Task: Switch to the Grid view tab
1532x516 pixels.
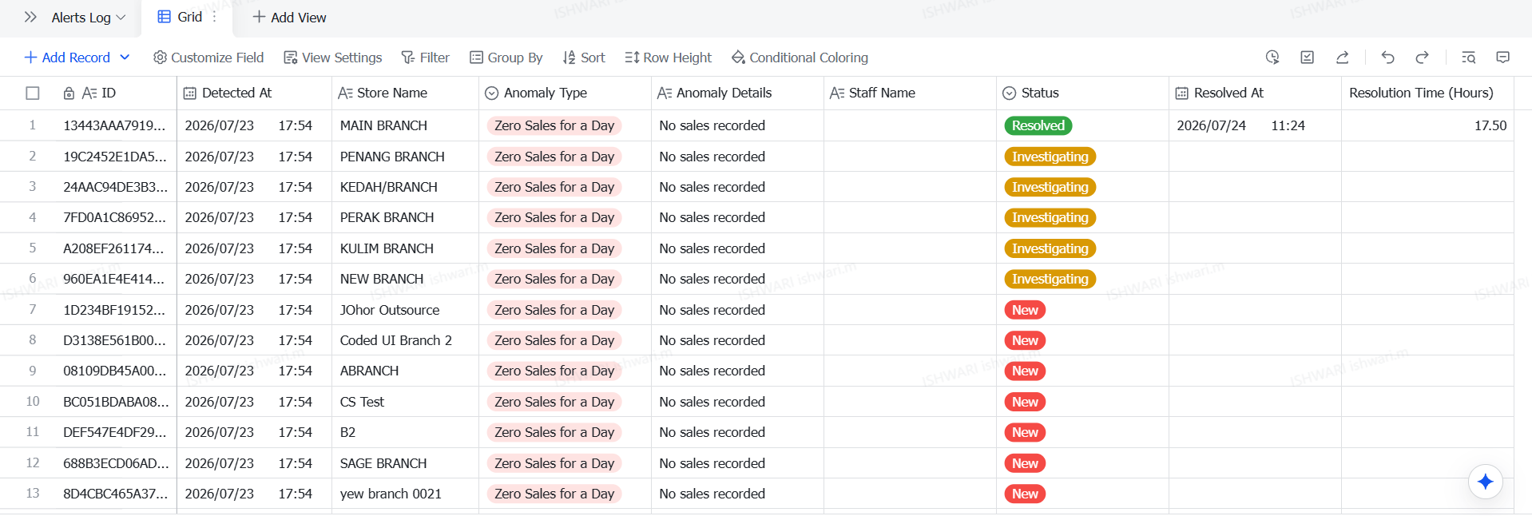Action: click(x=181, y=17)
